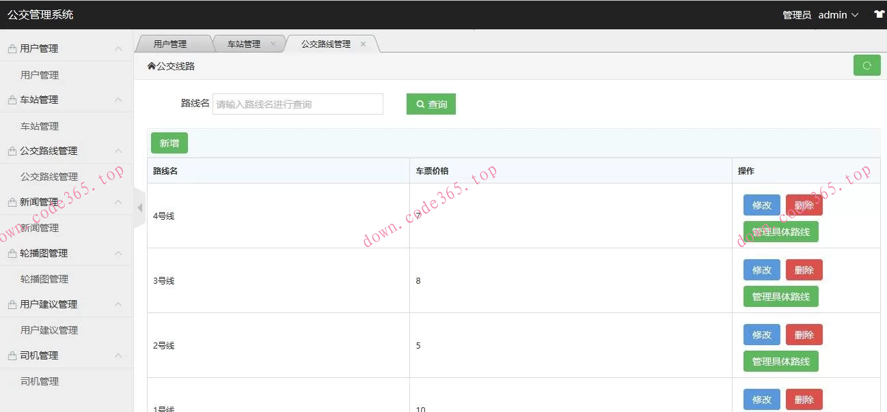Image resolution: width=887 pixels, height=412 pixels.
Task: Click the price 8 cell of 3号线
Action: point(571,280)
